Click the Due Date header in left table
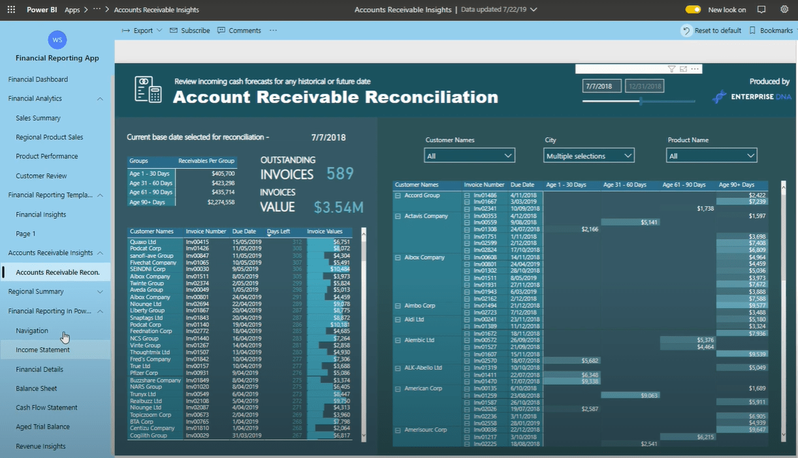The height and width of the screenshot is (458, 798). pyautogui.click(x=244, y=232)
